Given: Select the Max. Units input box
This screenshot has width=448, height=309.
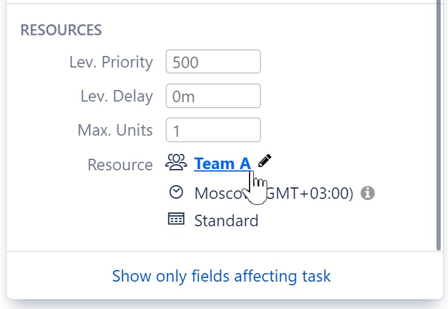Looking at the screenshot, I should point(213,130).
